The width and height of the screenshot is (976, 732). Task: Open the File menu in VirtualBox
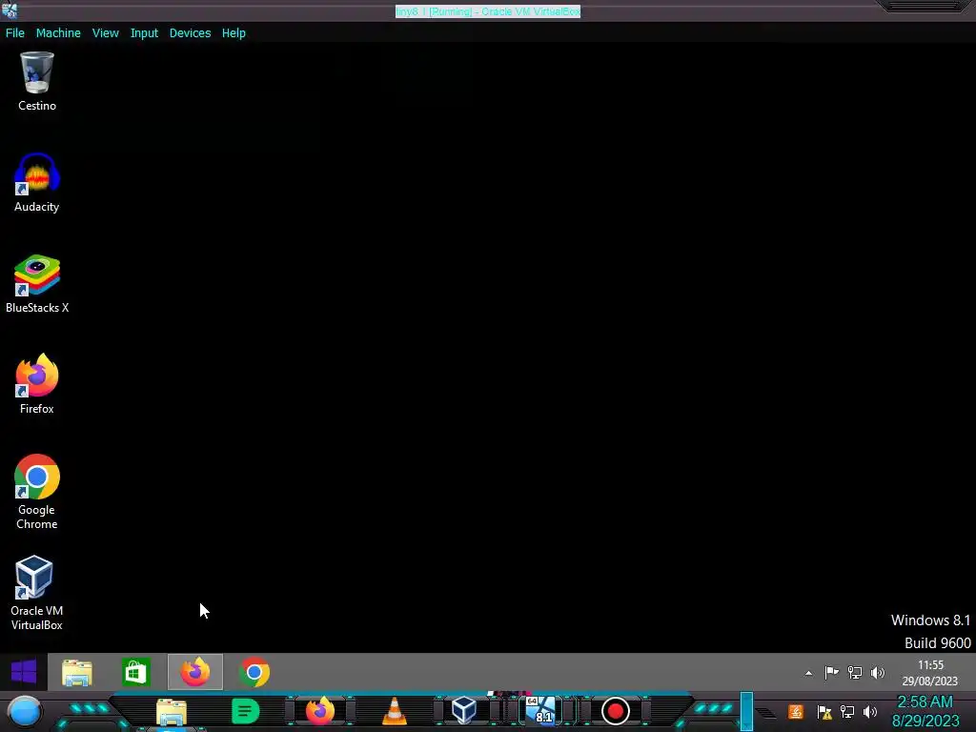point(15,33)
